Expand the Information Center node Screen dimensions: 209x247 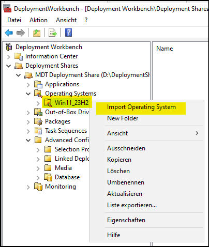(x=9, y=56)
